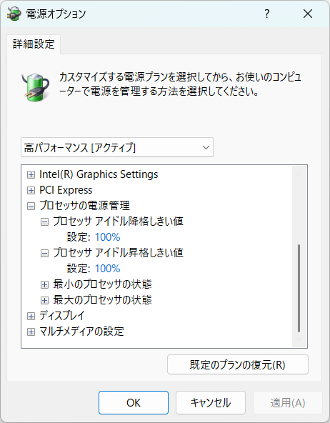This screenshot has width=330, height=423.
Task: Expand Intel(R) Graphics Settings node
Action: 31,175
